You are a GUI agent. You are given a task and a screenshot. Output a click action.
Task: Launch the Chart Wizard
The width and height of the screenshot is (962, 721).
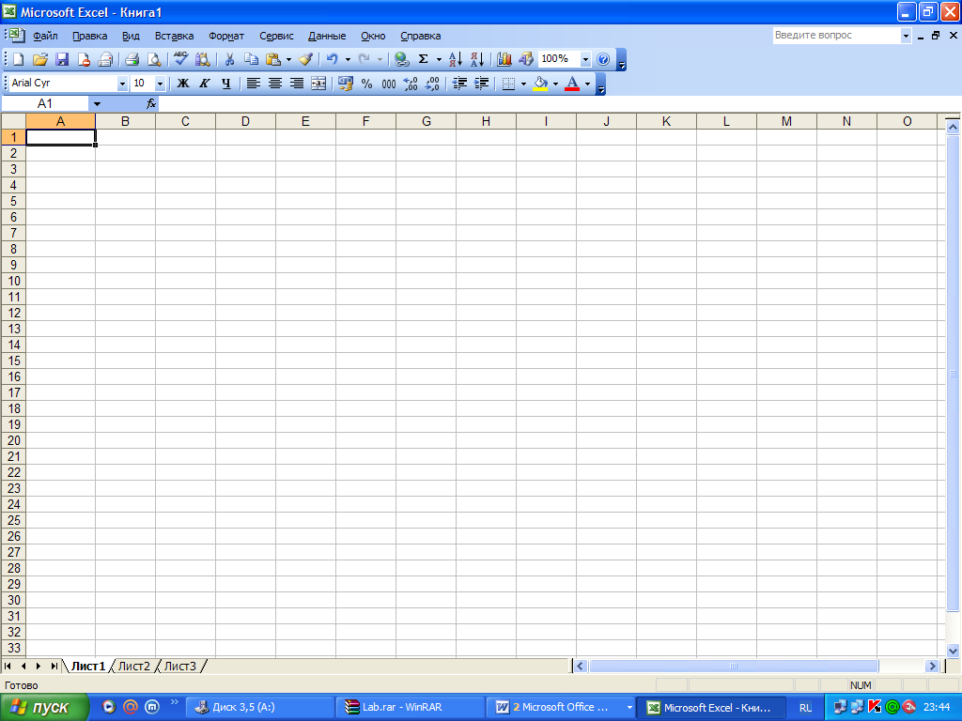click(x=504, y=59)
